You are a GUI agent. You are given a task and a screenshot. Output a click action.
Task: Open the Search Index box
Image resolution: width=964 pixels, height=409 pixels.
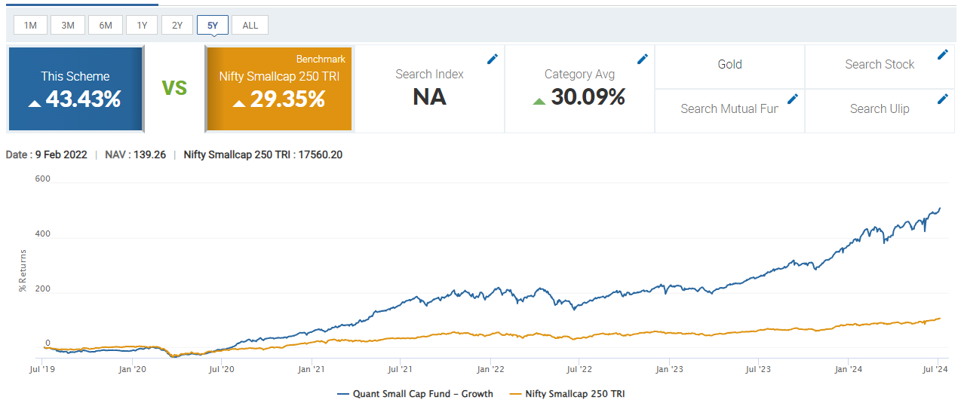pos(429,89)
